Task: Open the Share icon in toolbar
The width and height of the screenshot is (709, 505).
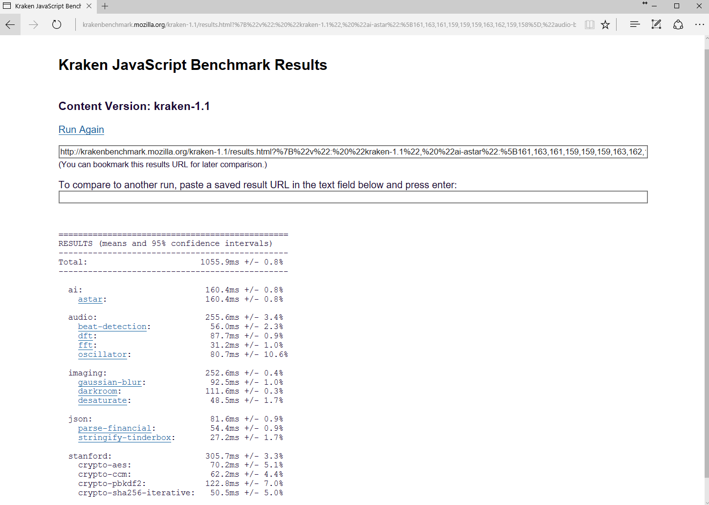Action: (x=678, y=24)
